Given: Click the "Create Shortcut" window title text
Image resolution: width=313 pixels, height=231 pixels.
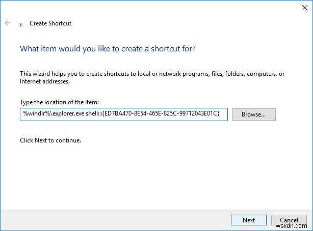Looking at the screenshot, I should click(51, 23).
